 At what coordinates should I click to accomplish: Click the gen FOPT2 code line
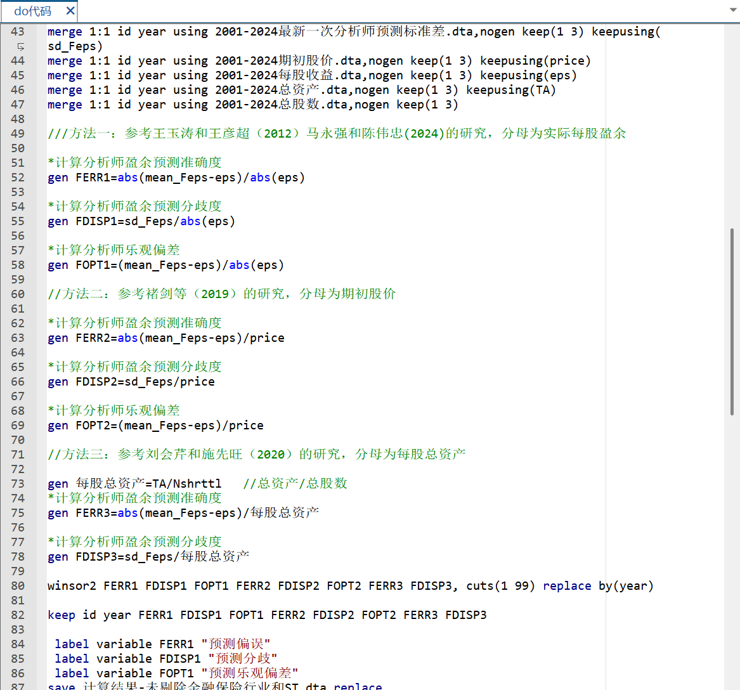click(x=155, y=426)
